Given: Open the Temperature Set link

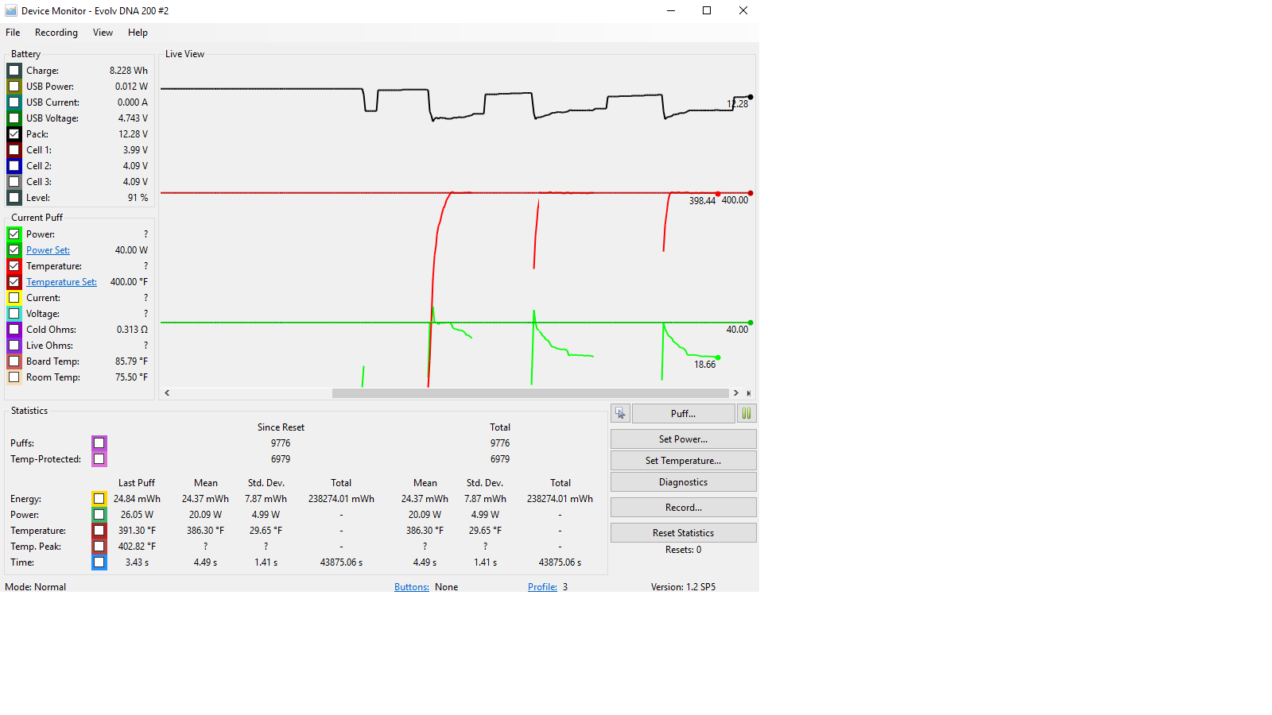Looking at the screenshot, I should click(61, 282).
